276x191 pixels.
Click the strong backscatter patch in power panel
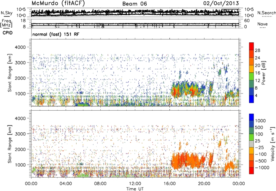[188, 89]
